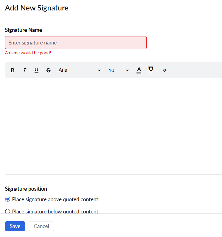Toggle bold formatting in signature editor
Image resolution: width=222 pixels, height=237 pixels.
coord(13,70)
